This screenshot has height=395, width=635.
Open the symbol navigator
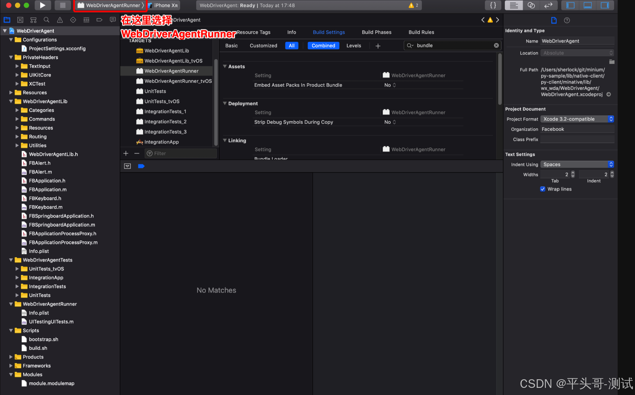34,20
